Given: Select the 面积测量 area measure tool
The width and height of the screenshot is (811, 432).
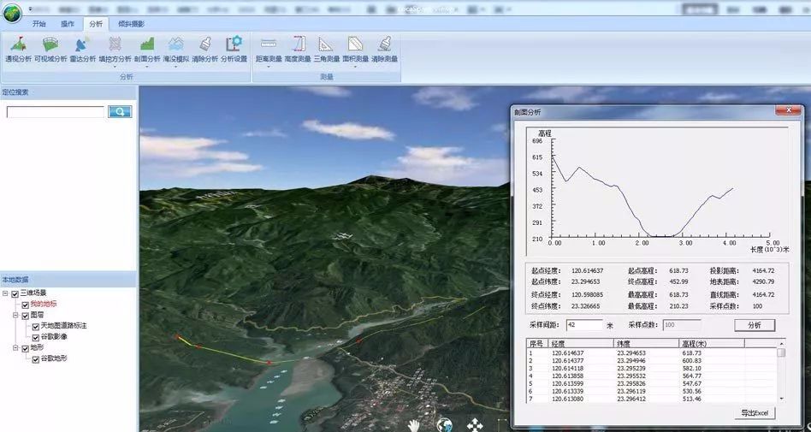Looking at the screenshot, I should (x=355, y=50).
